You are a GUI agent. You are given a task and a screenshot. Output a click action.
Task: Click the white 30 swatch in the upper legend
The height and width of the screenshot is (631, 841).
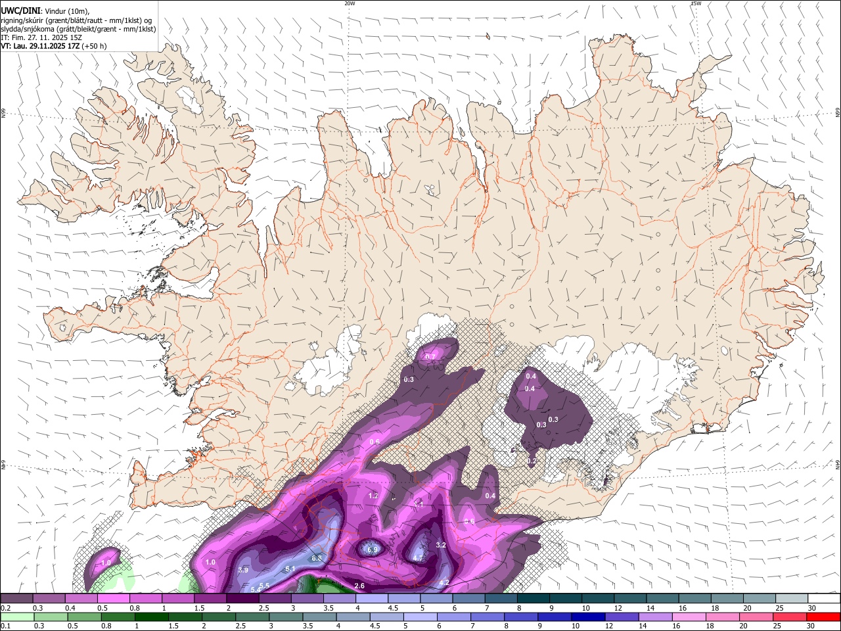pos(825,598)
